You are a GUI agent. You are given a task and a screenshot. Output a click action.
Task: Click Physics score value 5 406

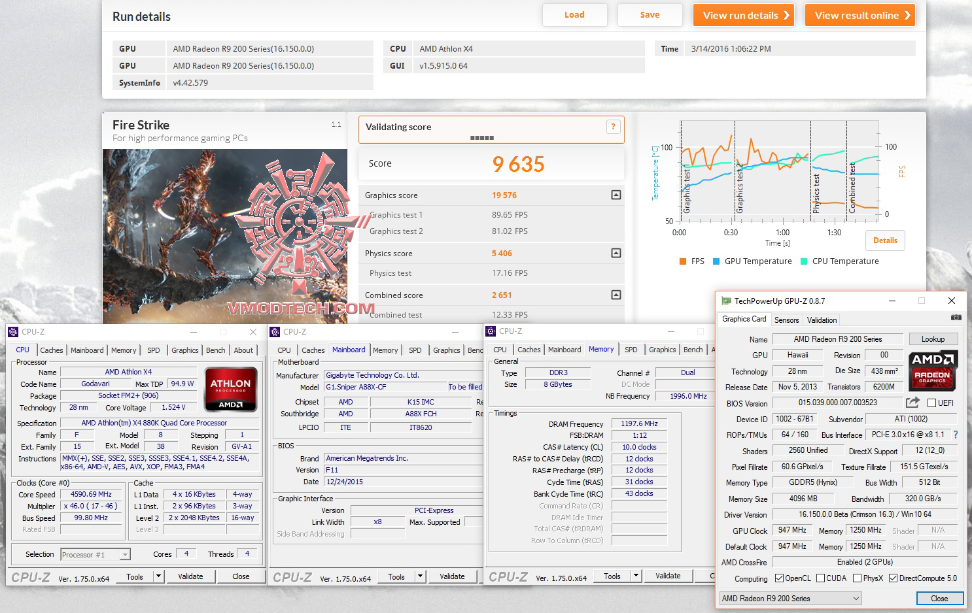tap(502, 253)
